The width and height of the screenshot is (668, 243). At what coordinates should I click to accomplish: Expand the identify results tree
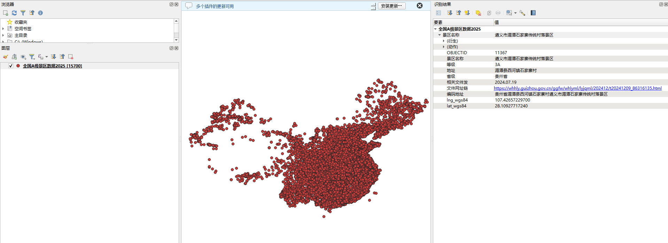(x=450, y=13)
